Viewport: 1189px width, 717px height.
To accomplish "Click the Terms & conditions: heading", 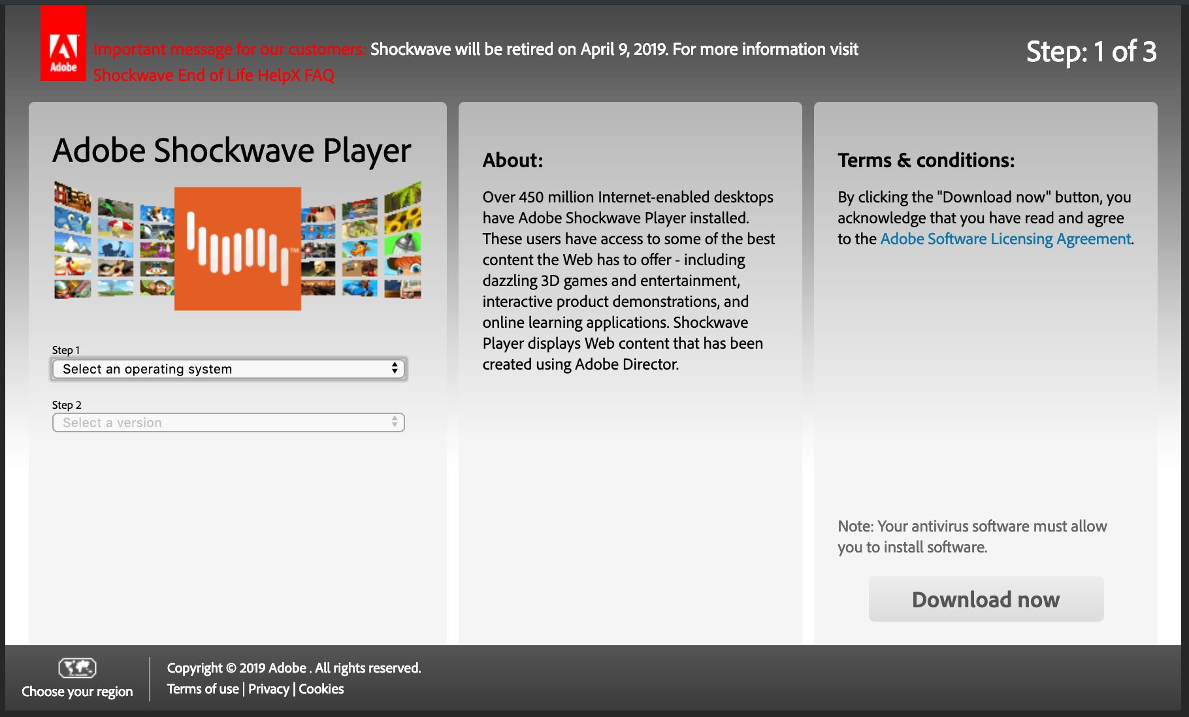I will [926, 160].
